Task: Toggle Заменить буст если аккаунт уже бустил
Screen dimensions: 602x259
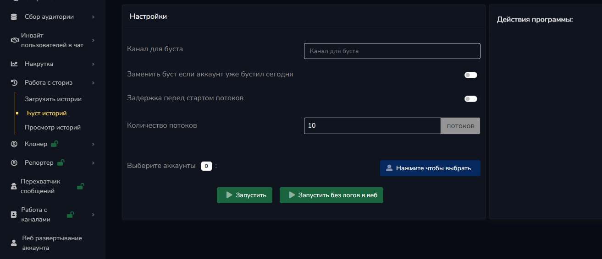Action: point(471,75)
